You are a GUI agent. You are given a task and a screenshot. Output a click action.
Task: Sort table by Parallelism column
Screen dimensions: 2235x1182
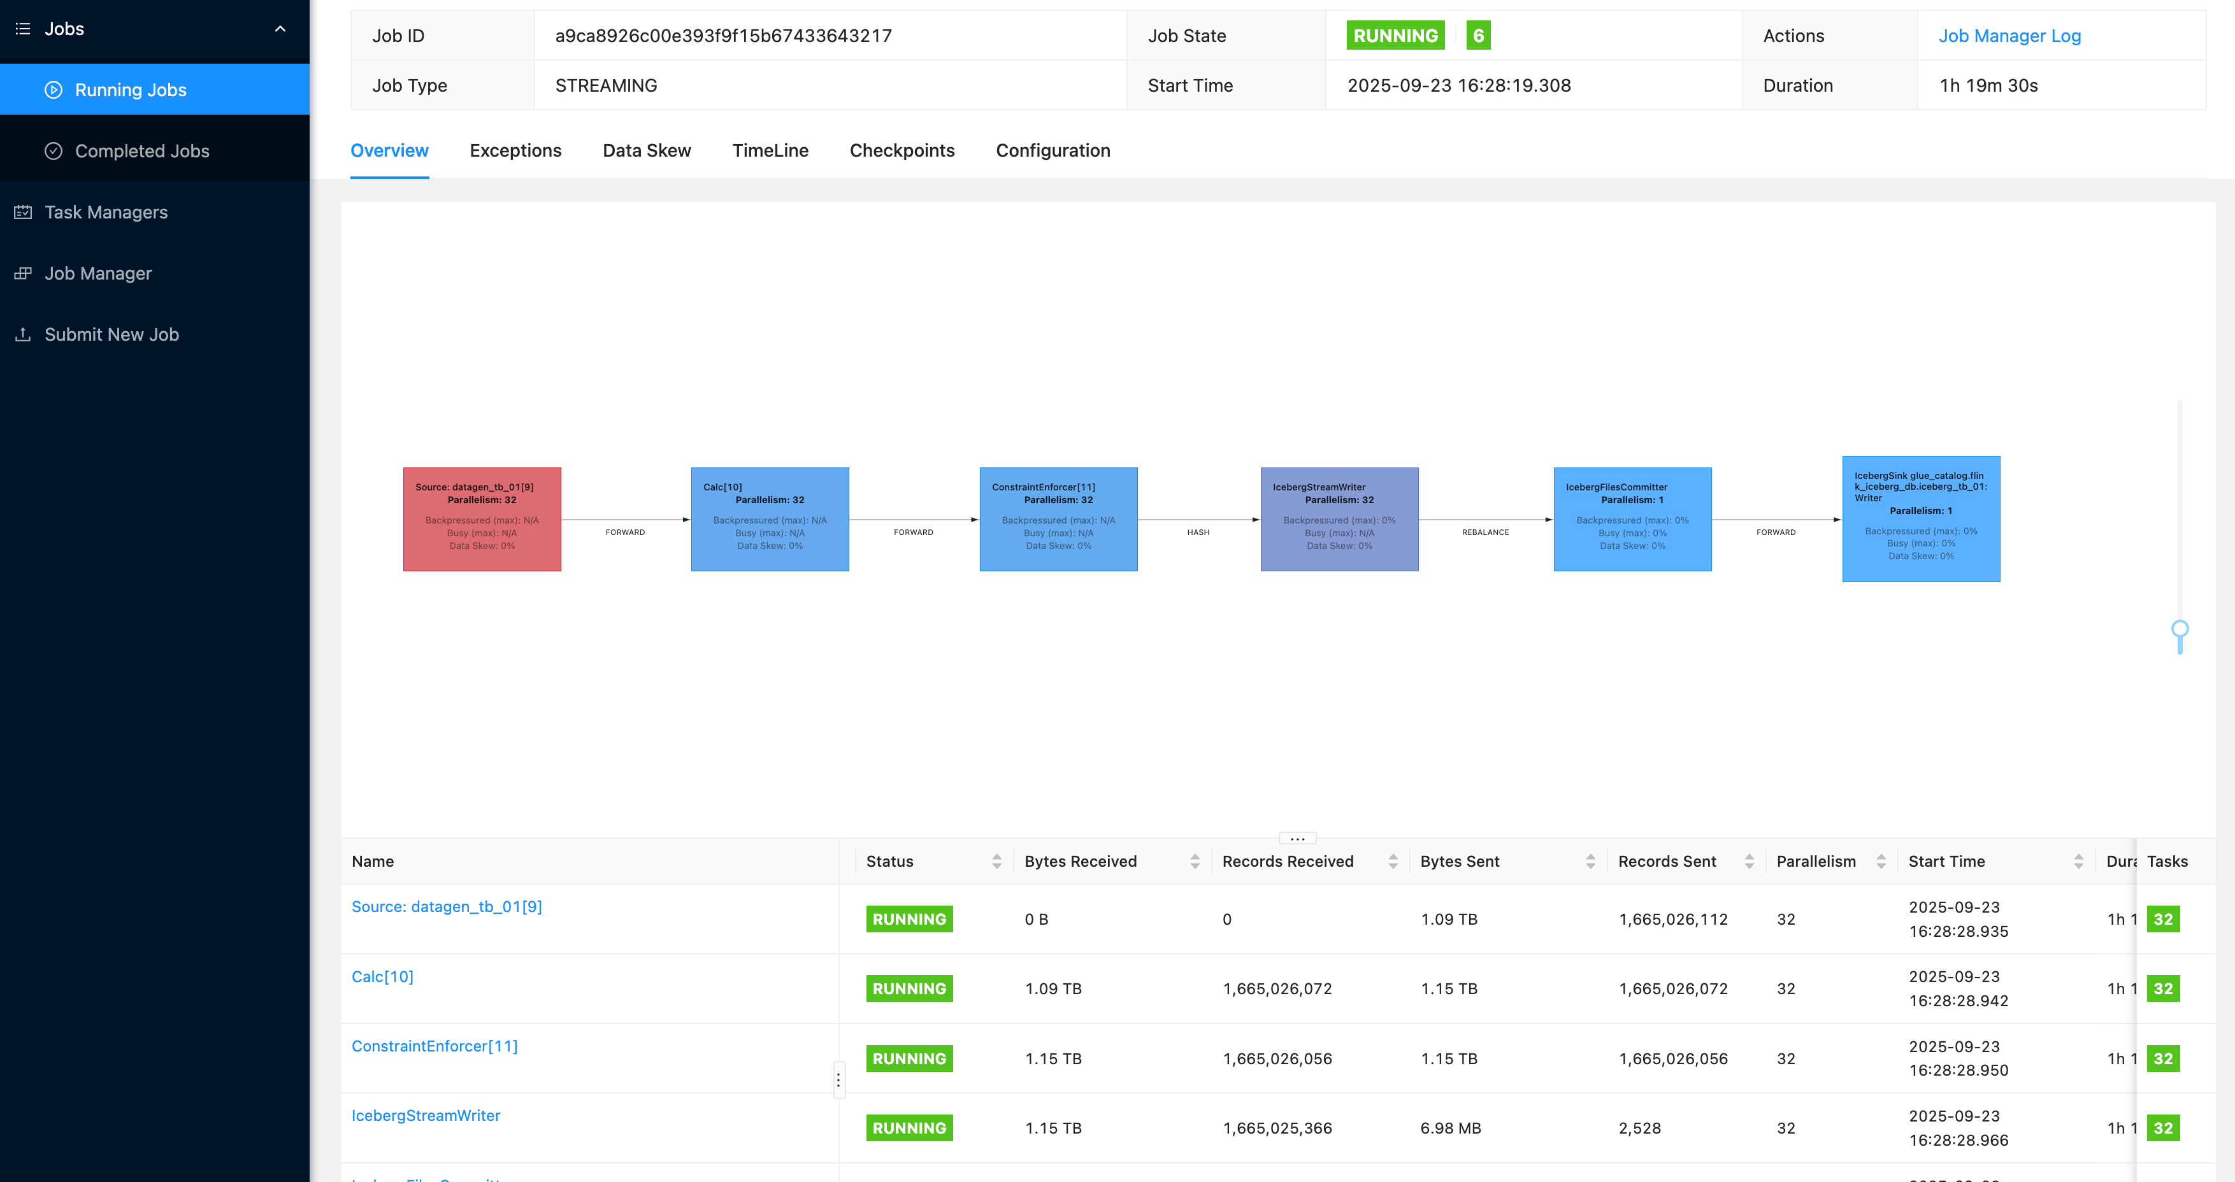1880,861
